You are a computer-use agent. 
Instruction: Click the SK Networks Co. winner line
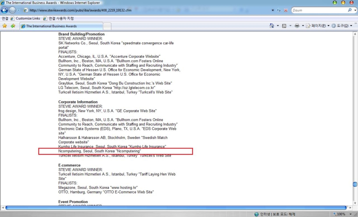click(x=116, y=45)
